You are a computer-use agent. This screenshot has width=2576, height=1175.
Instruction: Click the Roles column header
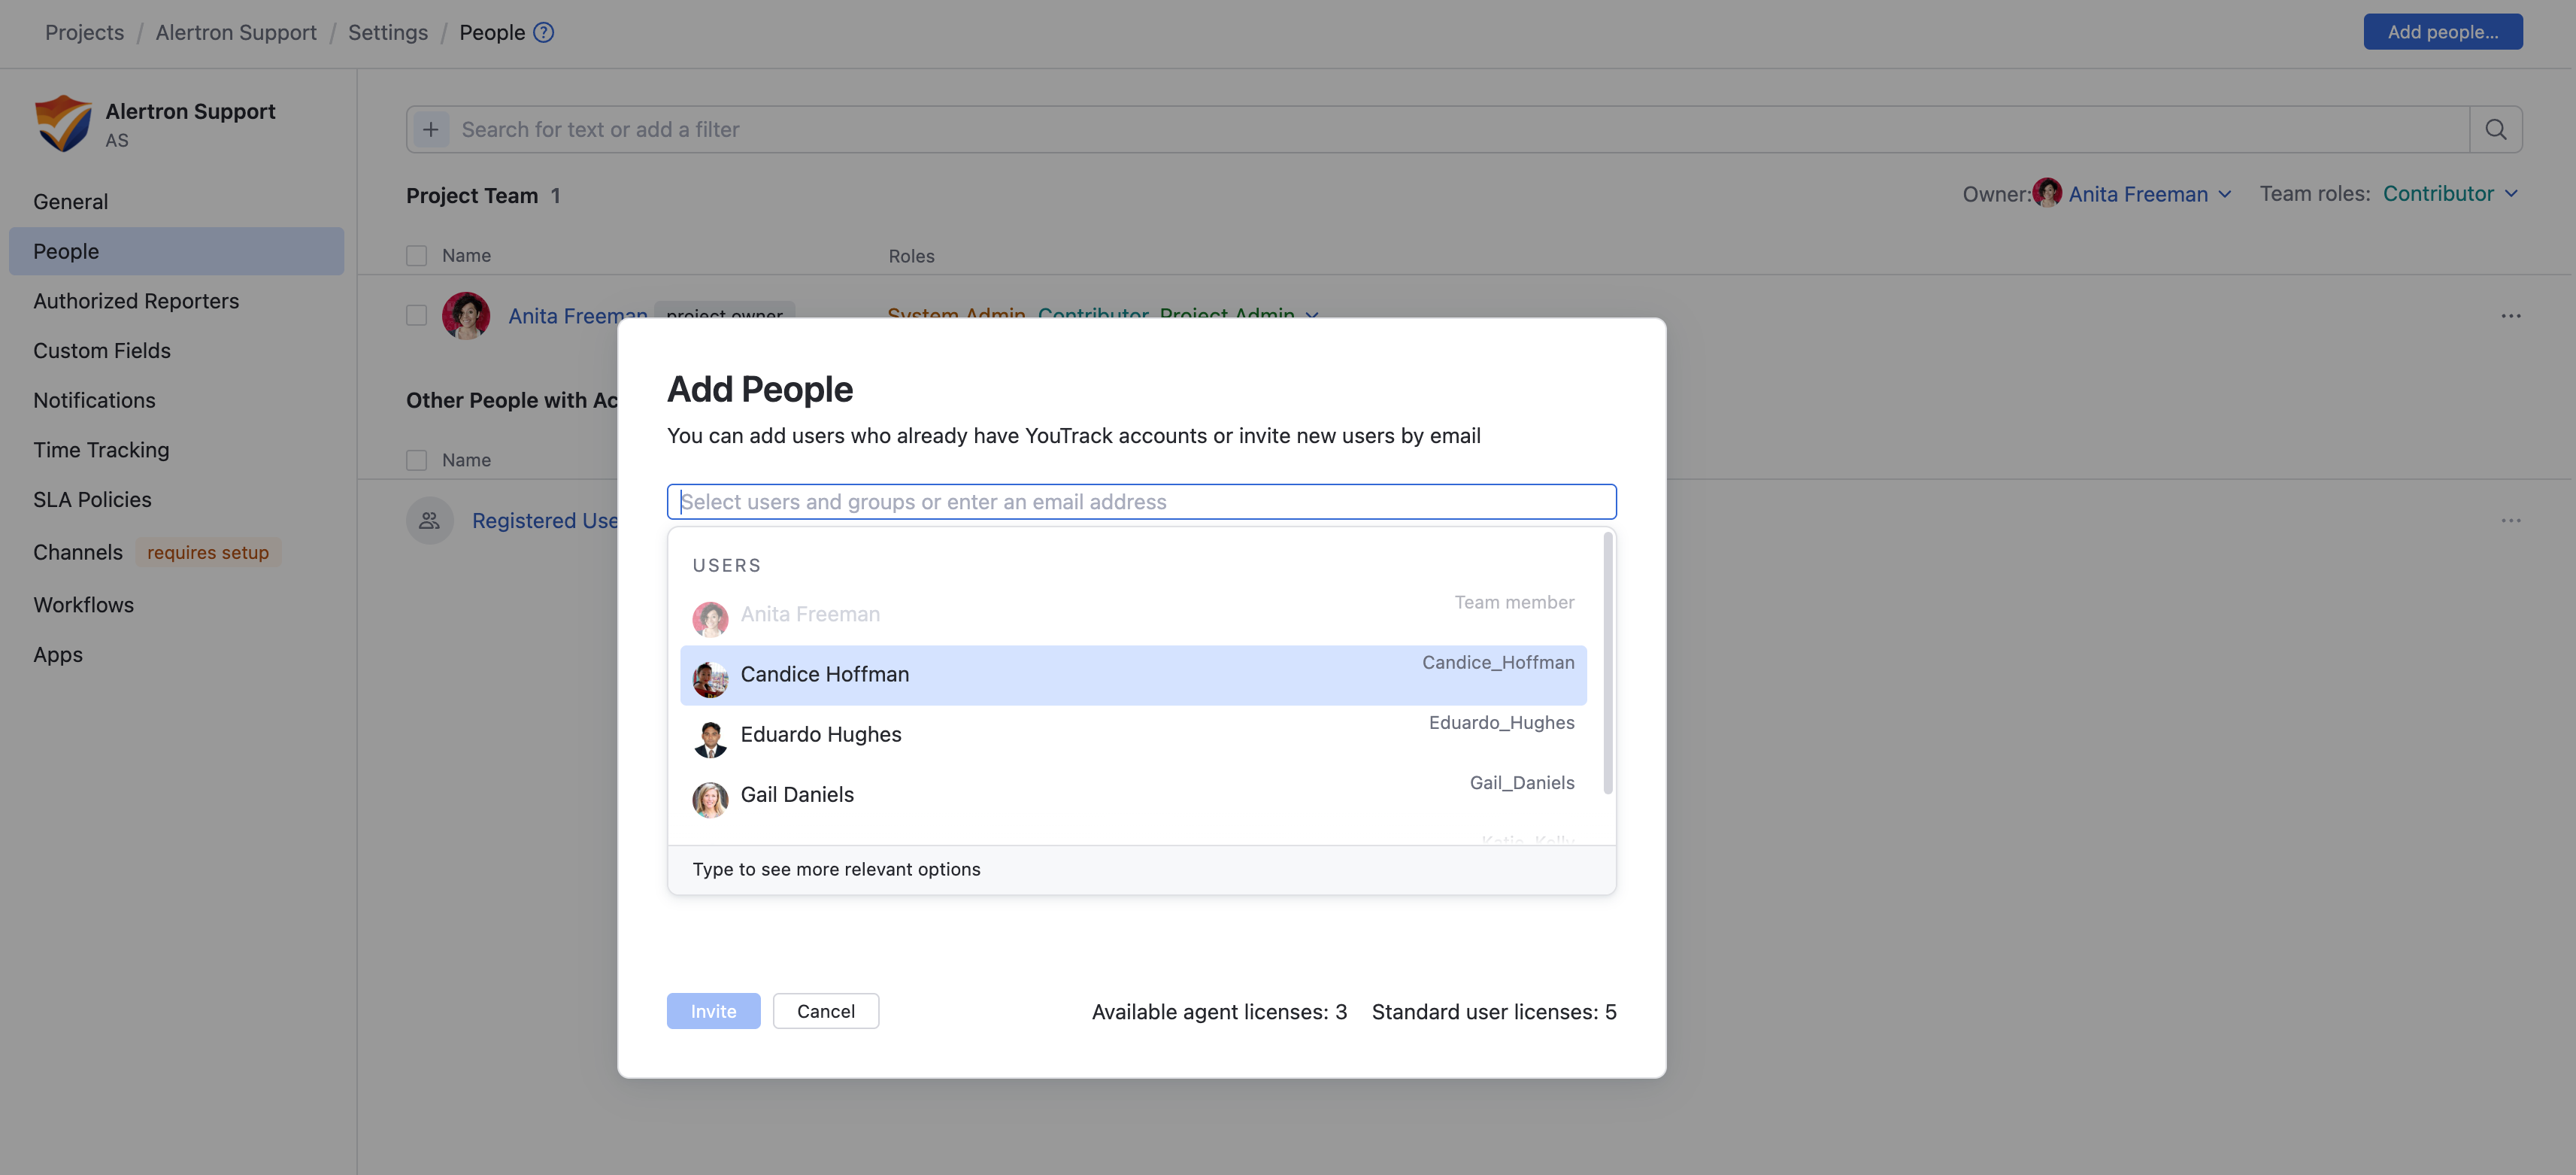911,257
